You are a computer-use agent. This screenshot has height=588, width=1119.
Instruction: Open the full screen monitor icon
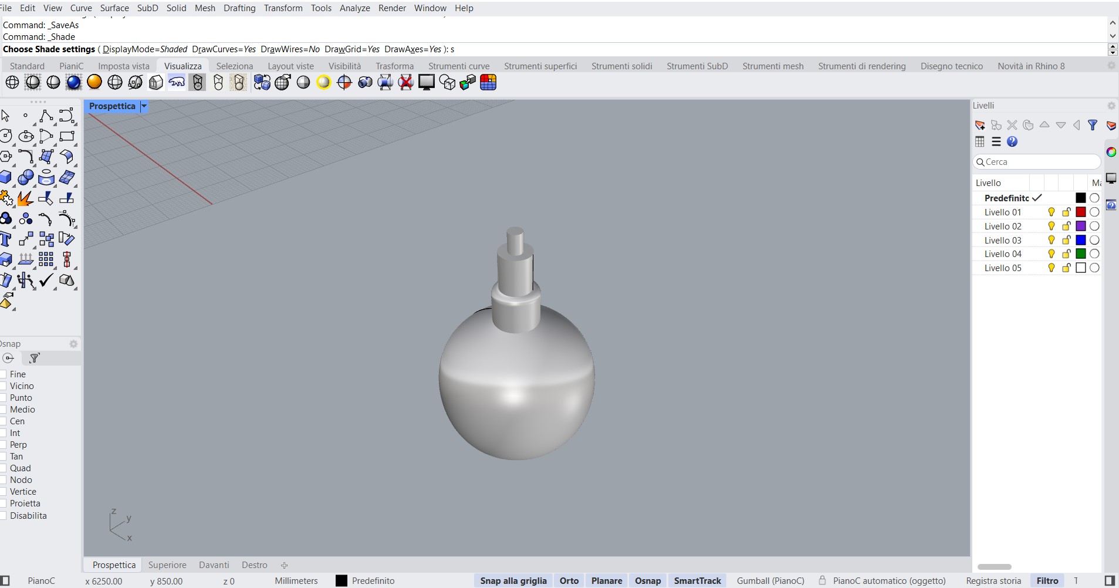pyautogui.click(x=427, y=82)
